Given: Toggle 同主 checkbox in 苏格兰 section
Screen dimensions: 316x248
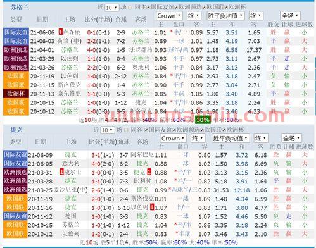Looking at the screenshot, I should pos(130,8).
